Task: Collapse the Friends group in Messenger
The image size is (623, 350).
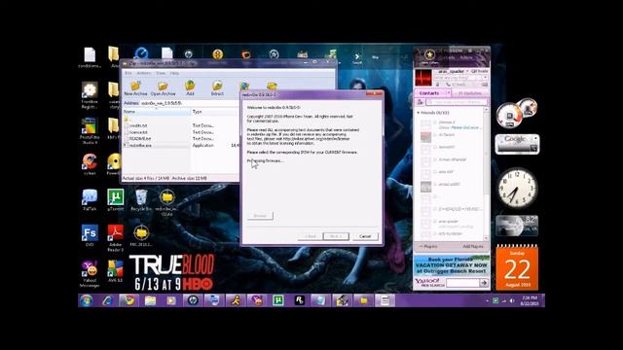Action: click(419, 113)
